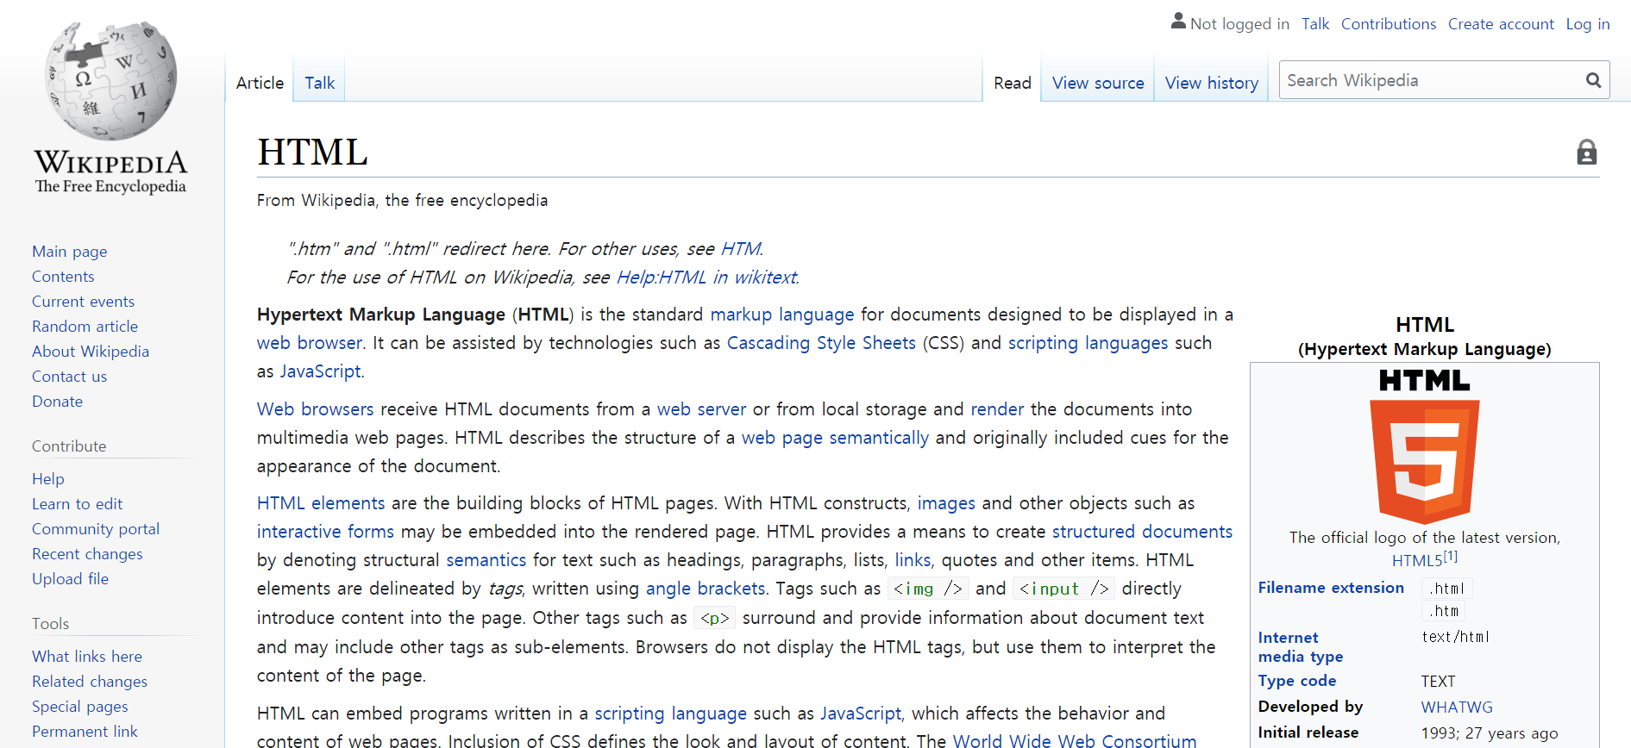Follow the markup language link
This screenshot has width=1631, height=748.
[782, 315]
